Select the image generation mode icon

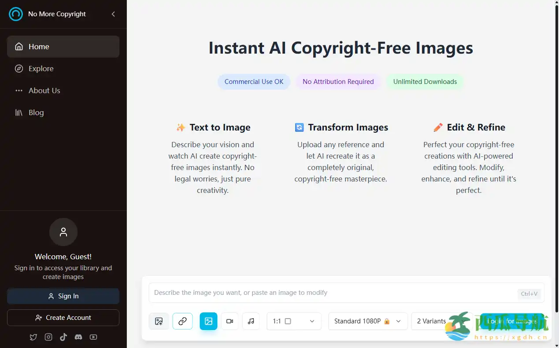click(208, 321)
